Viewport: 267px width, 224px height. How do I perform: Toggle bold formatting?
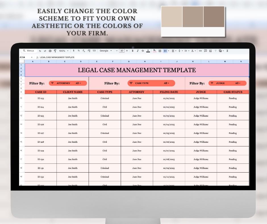coord(132,51)
